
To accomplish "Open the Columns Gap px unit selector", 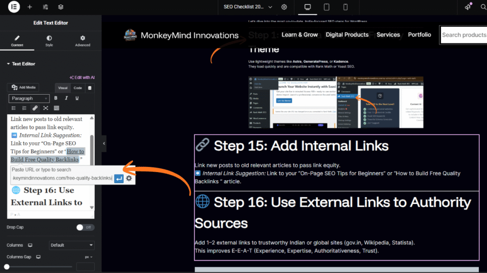I will point(88,257).
